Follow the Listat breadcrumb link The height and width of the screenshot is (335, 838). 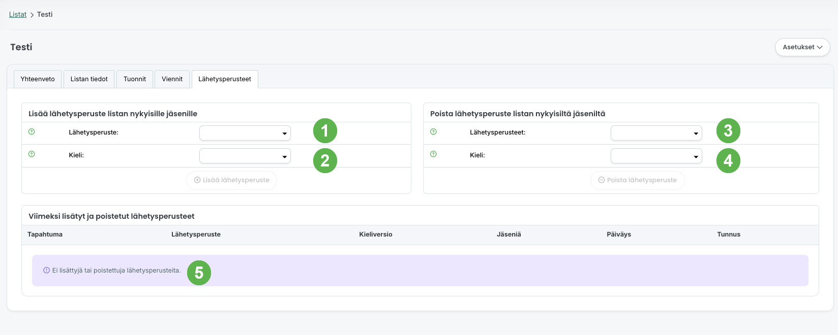[18, 14]
